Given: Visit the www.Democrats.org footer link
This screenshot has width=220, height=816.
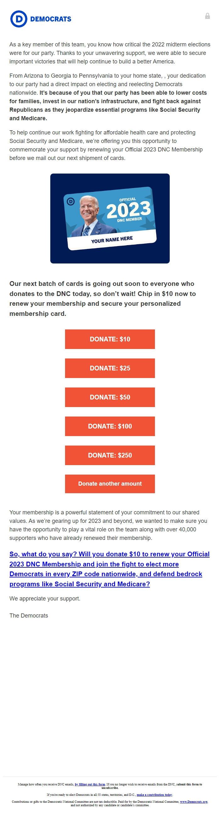Looking at the screenshot, I should (x=194, y=801).
